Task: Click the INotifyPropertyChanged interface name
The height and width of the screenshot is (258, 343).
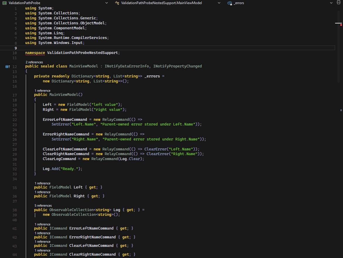Action: (178, 66)
